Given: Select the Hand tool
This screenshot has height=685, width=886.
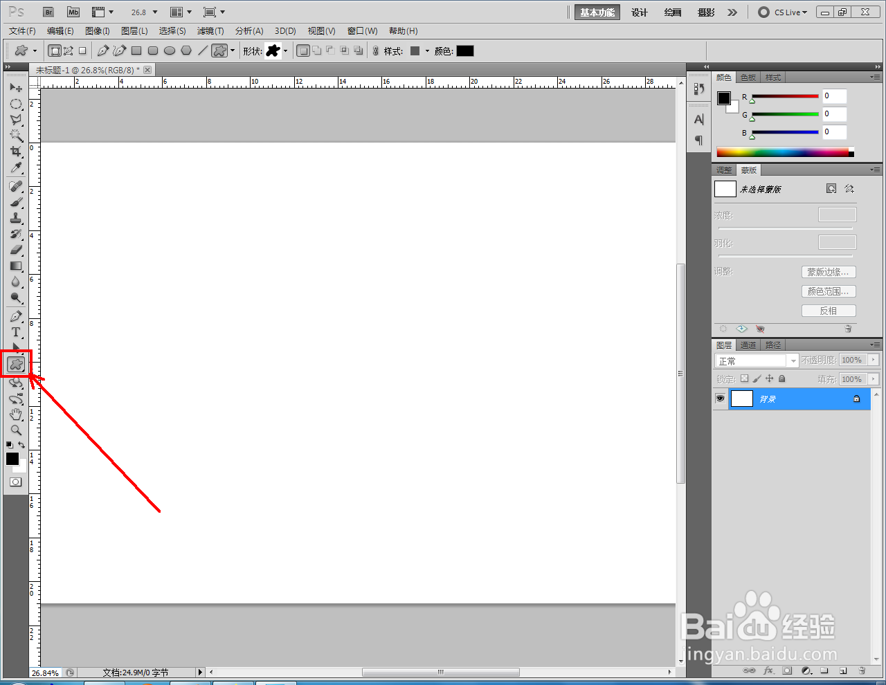Looking at the screenshot, I should tap(16, 414).
